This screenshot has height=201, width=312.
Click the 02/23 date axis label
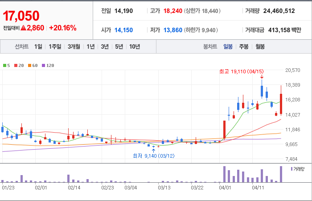pyautogui.click(x=108, y=188)
